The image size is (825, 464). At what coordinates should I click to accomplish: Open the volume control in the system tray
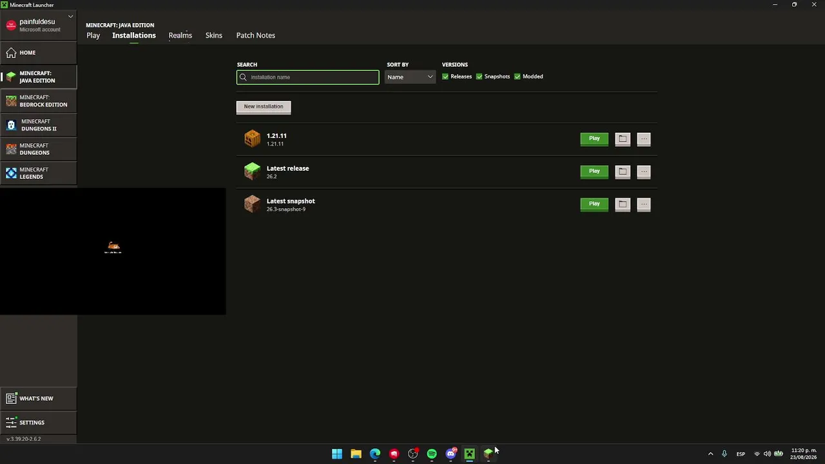click(x=767, y=454)
